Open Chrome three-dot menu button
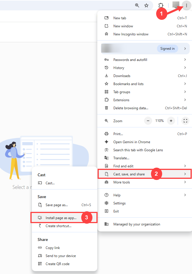Image resolution: width=192 pixels, height=274 pixels. pyautogui.click(x=187, y=5)
